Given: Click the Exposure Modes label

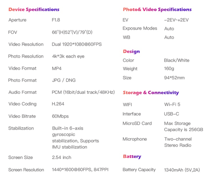Looking at the screenshot, I should [140, 28].
